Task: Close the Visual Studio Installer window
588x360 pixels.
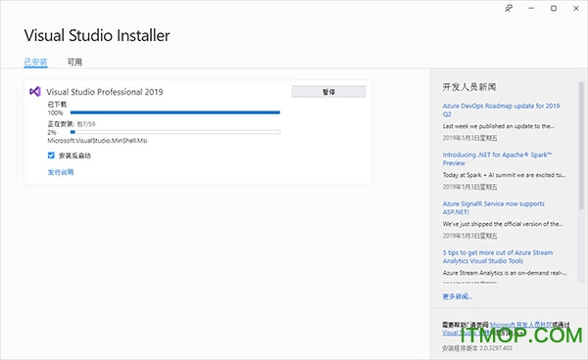Action: [576, 8]
